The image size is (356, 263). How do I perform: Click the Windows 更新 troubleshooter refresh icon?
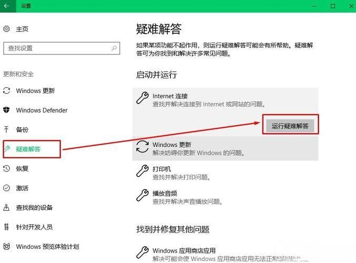tap(143, 147)
